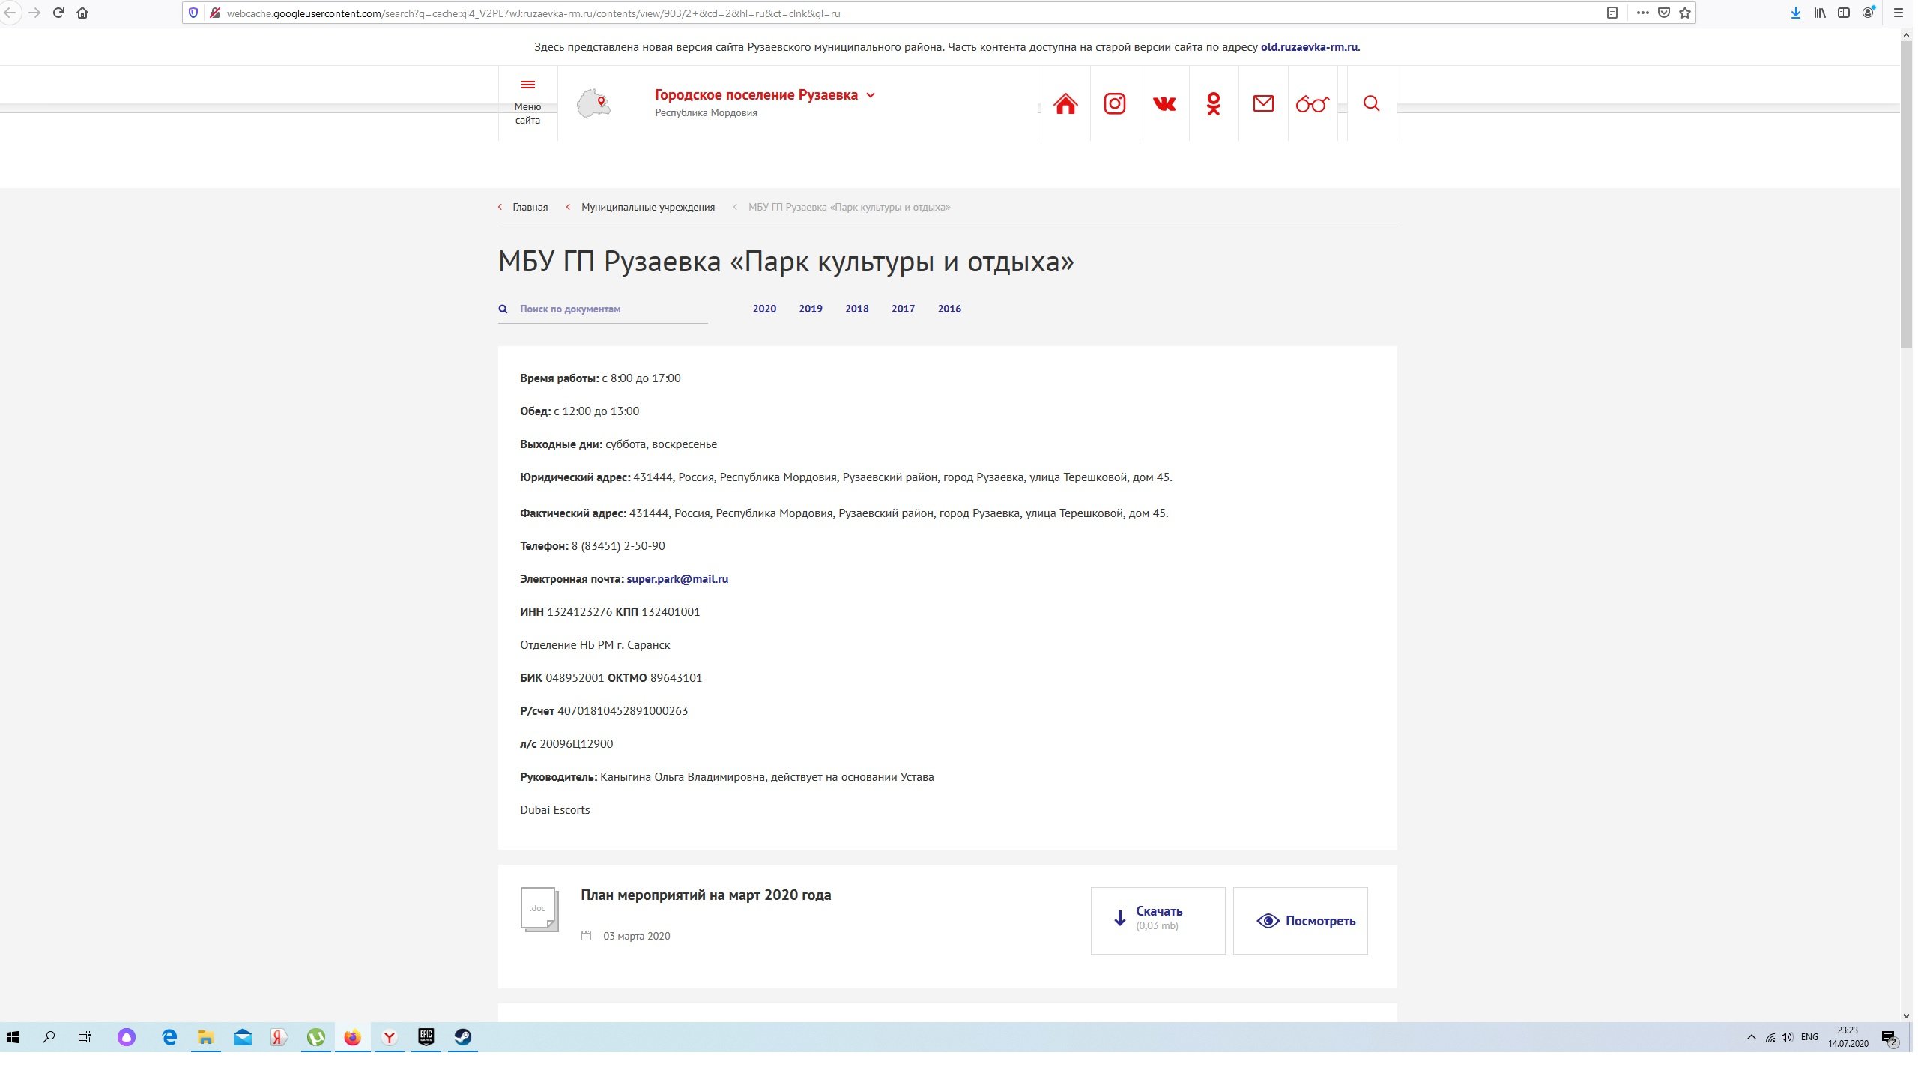The width and height of the screenshot is (1918, 1079).
Task: Click the Посмотреть view button
Action: tap(1301, 921)
